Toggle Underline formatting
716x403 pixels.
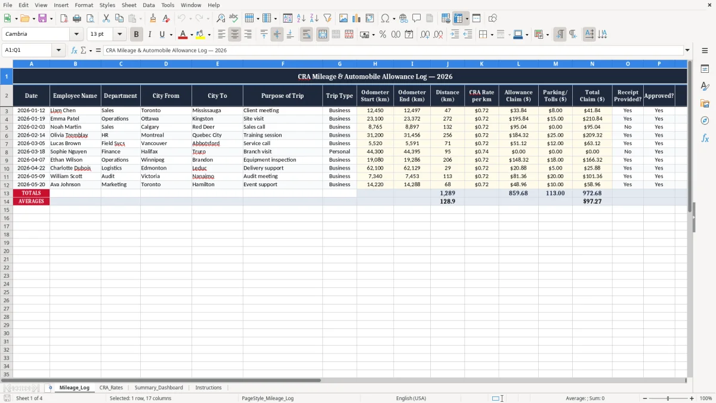click(162, 35)
